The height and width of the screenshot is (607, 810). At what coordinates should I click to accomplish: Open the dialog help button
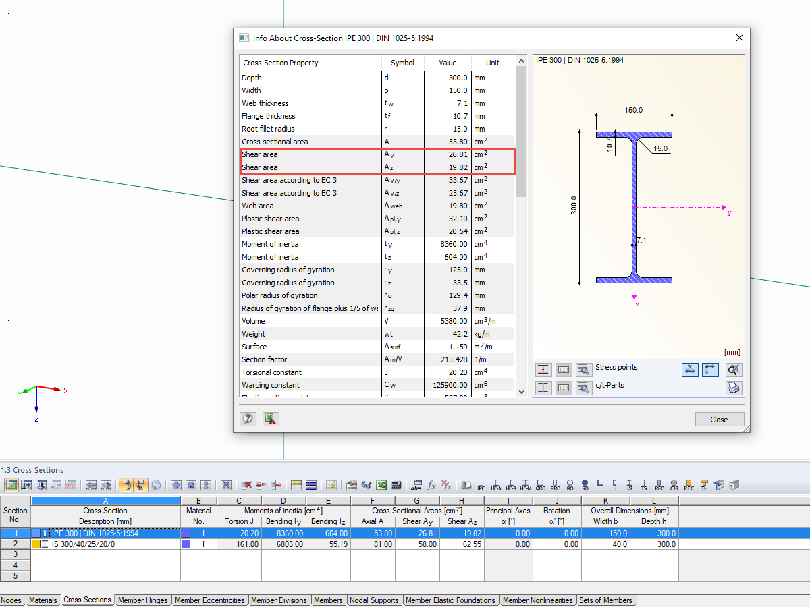tap(248, 419)
